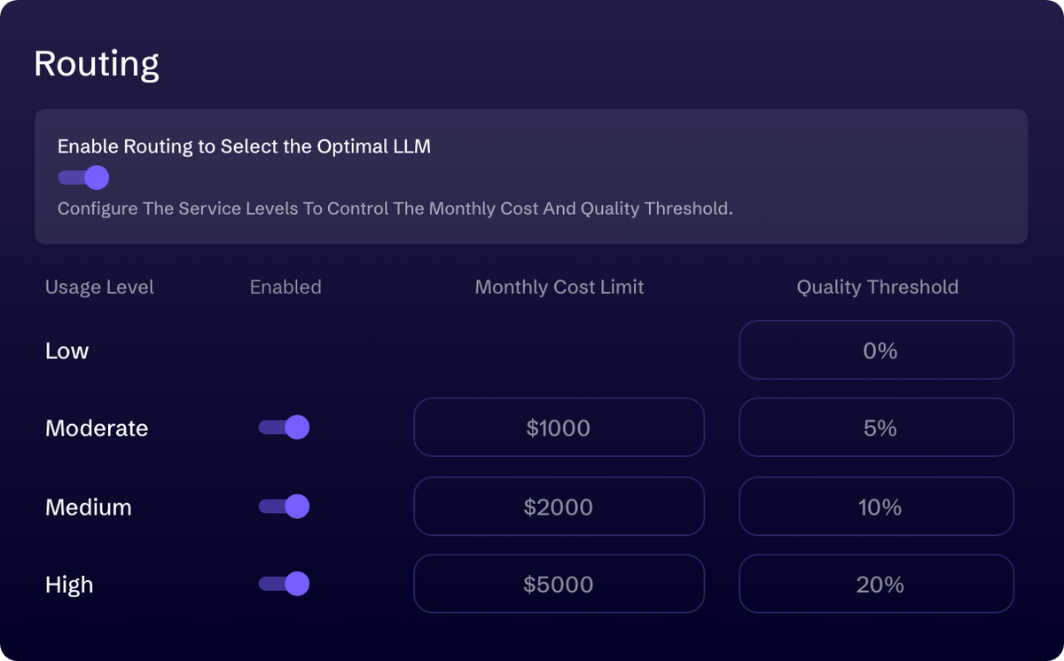Click the 0% quality threshold field
The height and width of the screenshot is (661, 1064).
(876, 350)
